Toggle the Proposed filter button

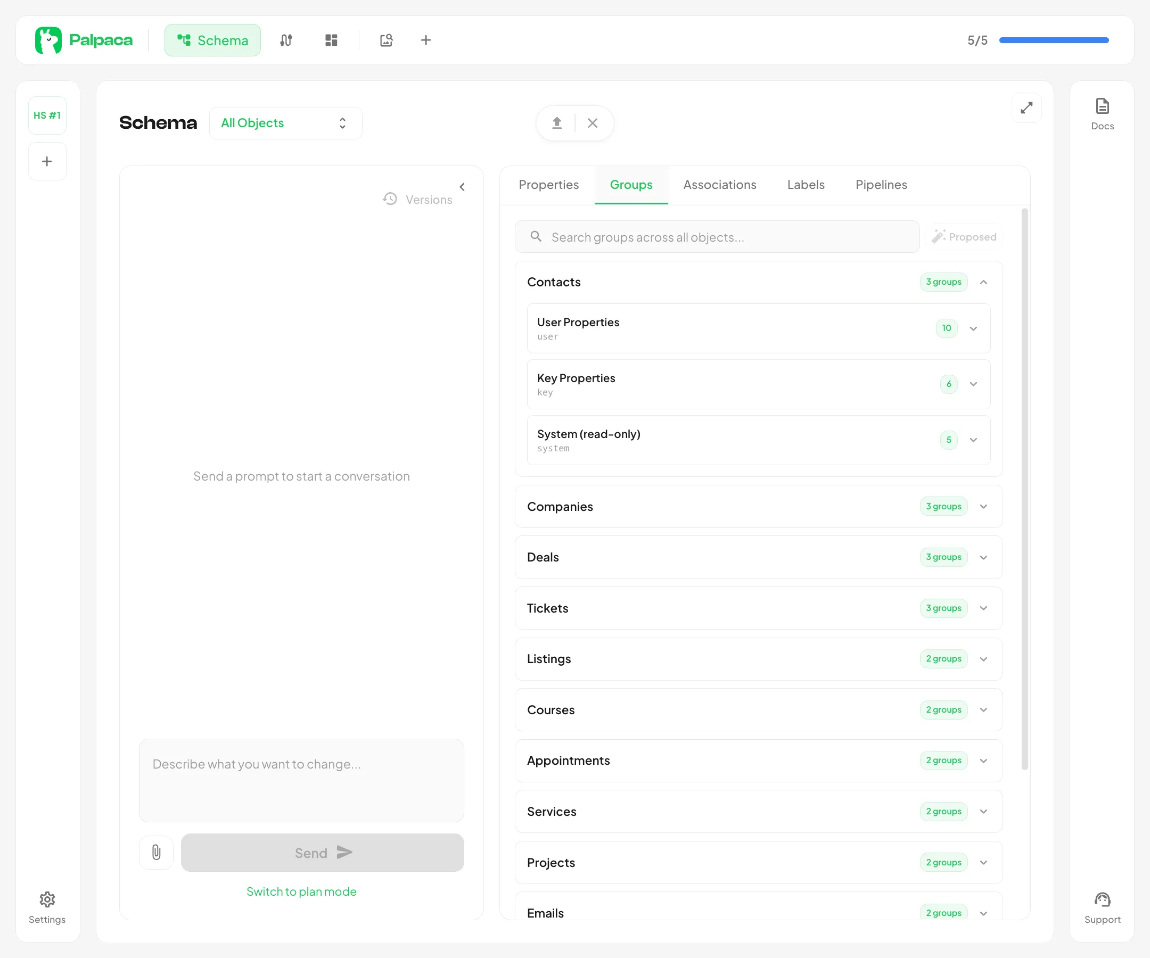click(964, 236)
